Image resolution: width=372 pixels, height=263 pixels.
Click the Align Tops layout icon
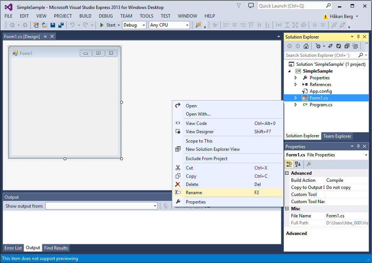tap(251, 25)
